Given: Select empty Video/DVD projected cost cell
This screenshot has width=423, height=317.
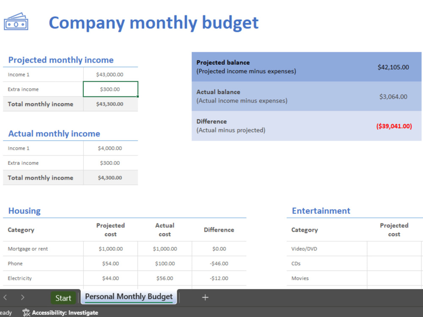Looking at the screenshot, I should (x=394, y=249).
